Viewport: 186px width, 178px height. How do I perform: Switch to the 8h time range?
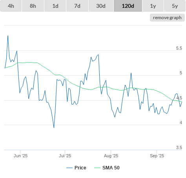[33, 6]
